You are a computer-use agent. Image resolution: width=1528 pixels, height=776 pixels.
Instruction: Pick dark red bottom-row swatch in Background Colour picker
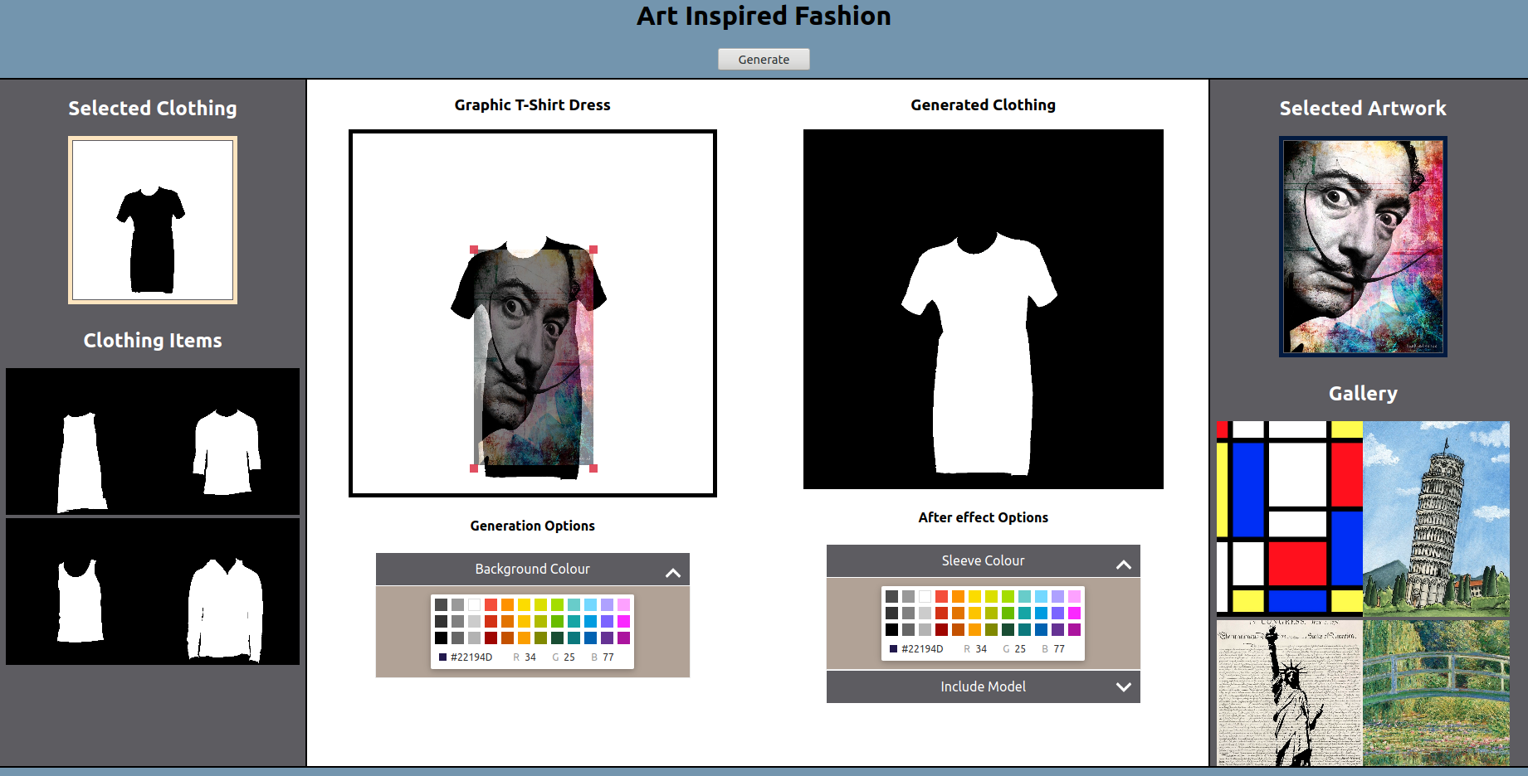(x=491, y=638)
